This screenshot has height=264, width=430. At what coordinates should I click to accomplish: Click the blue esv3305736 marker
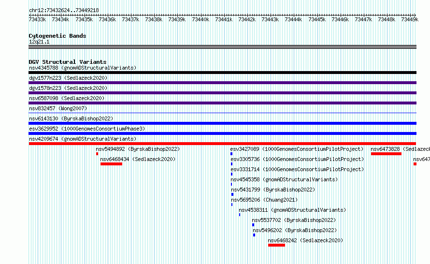pyautogui.click(x=232, y=164)
